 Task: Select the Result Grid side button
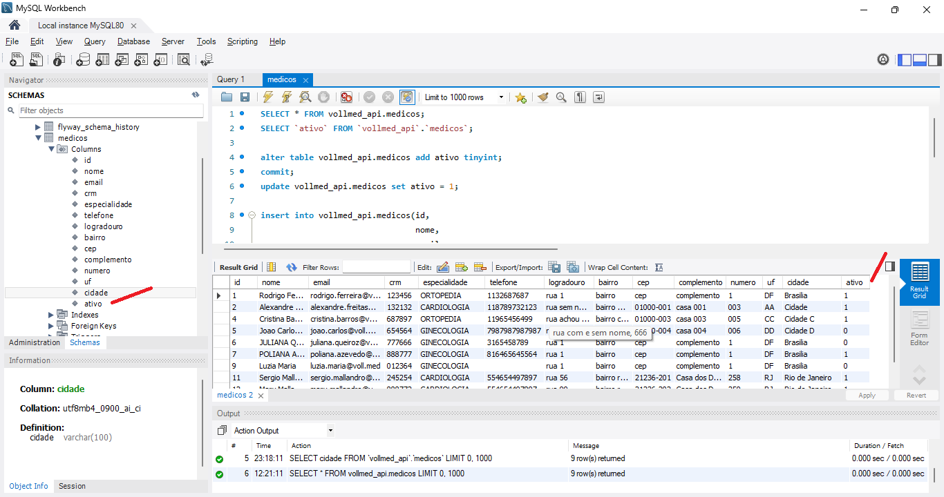pyautogui.click(x=919, y=282)
